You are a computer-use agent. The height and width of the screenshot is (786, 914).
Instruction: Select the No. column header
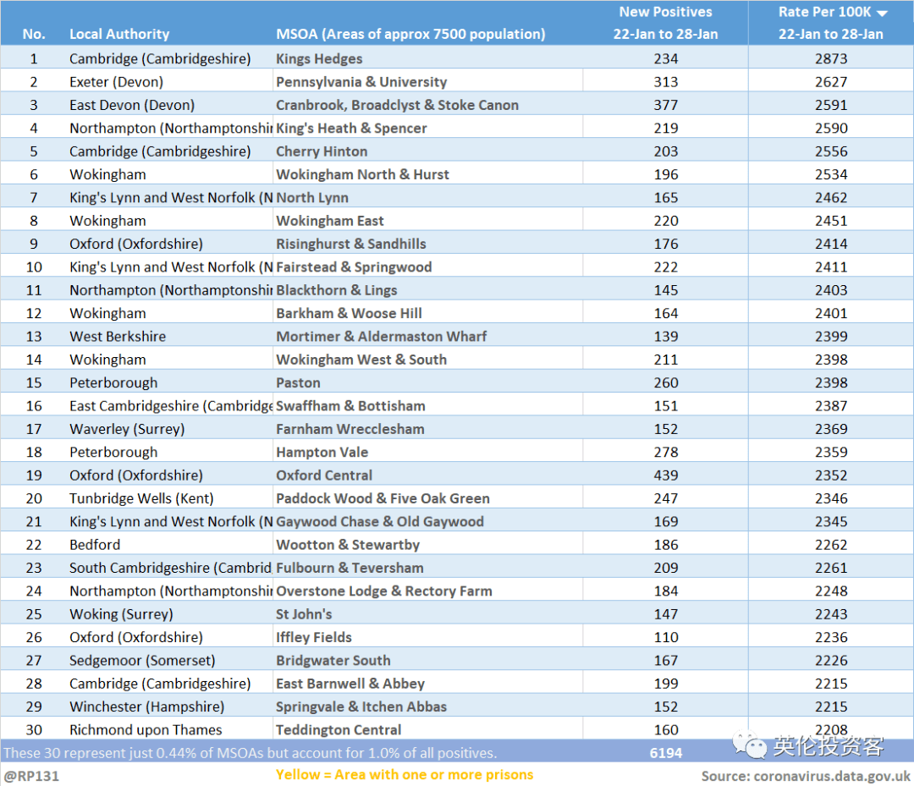click(34, 35)
